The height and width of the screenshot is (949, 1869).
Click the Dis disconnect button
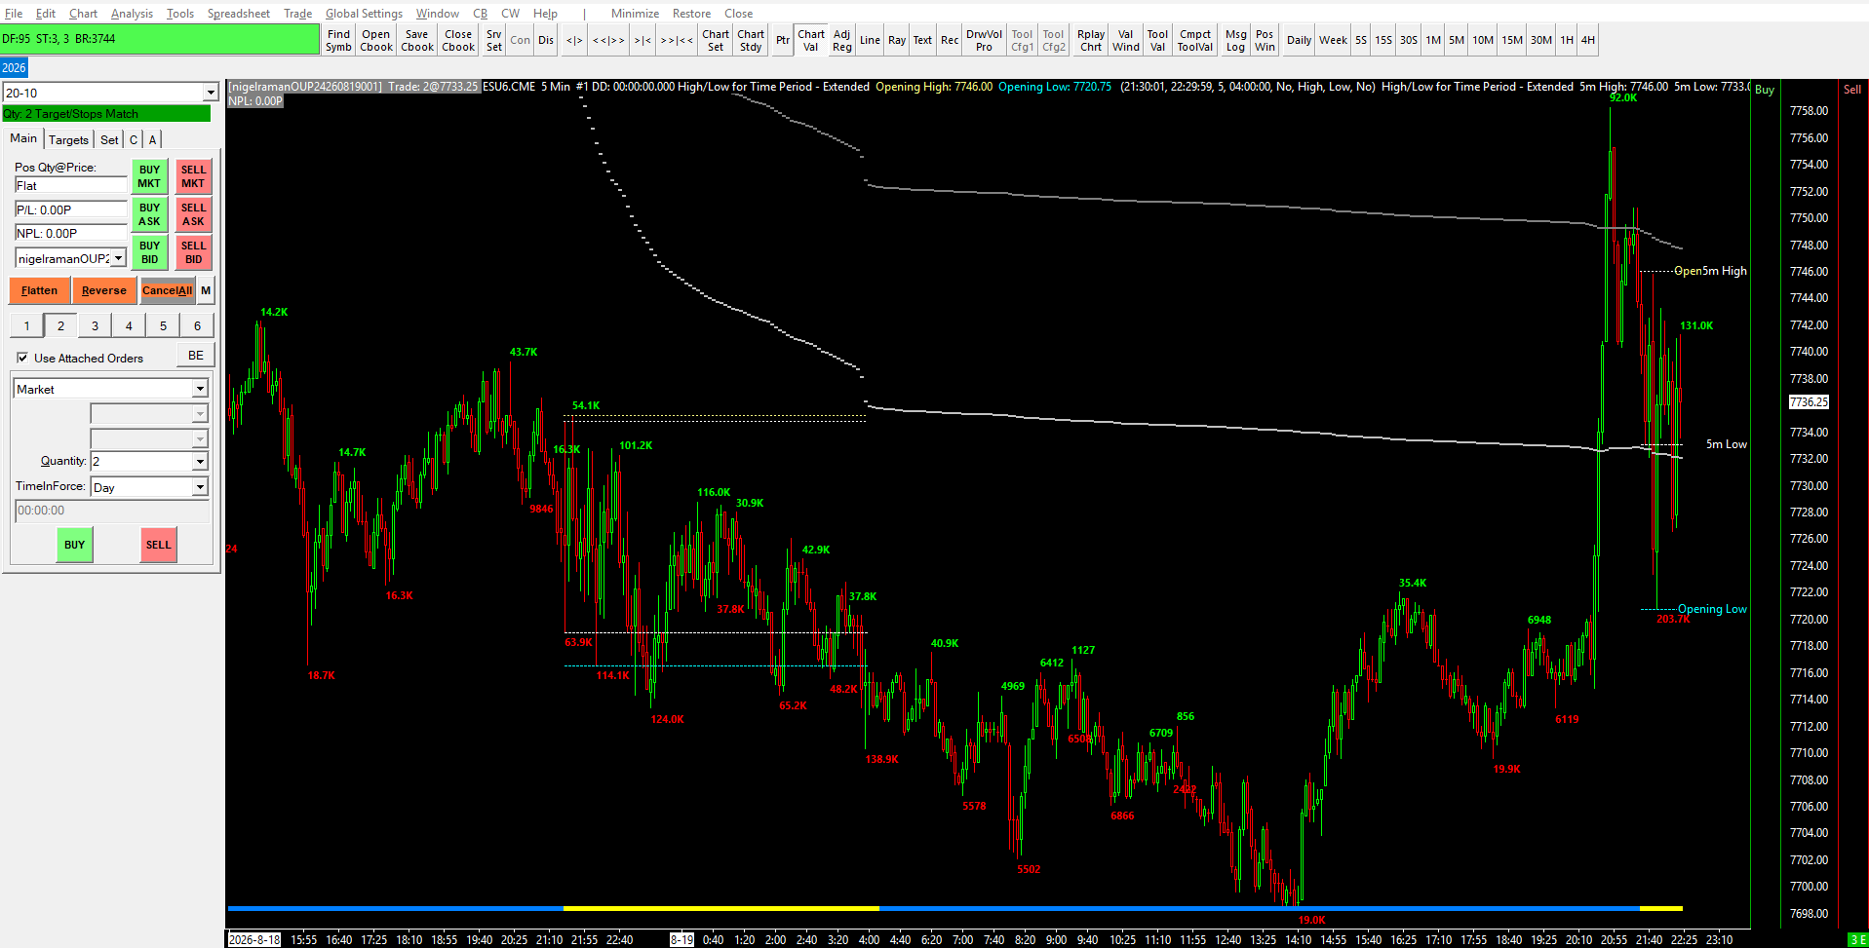tap(546, 40)
